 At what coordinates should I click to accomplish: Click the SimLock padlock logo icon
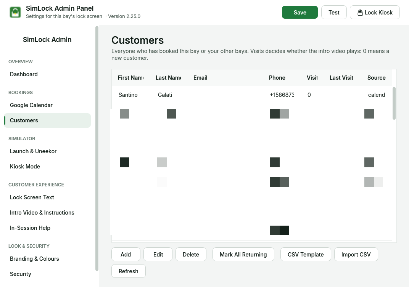click(15, 12)
